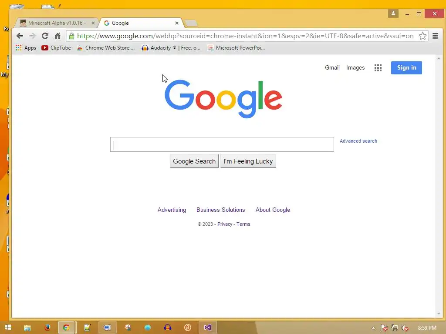
Task: Open the Apps bookmark shortcut
Action: 26,48
